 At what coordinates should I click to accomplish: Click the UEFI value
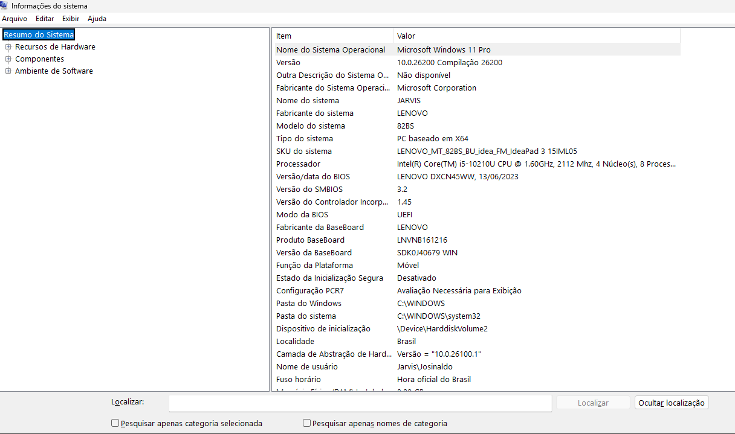click(x=405, y=215)
